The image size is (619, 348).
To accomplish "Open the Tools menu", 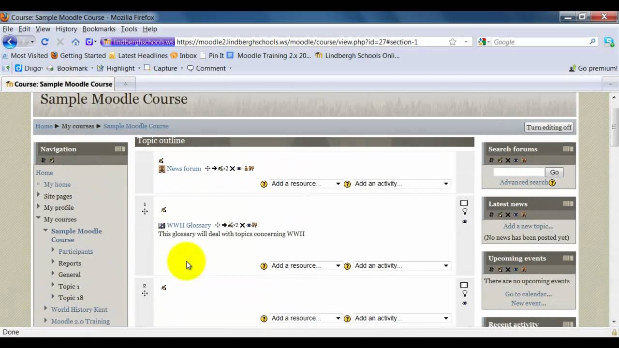I will [x=129, y=29].
